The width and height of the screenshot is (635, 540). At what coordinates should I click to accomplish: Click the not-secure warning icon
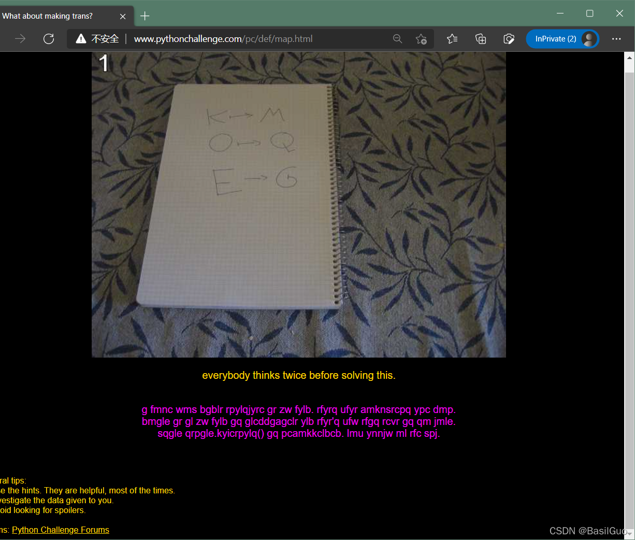pos(81,39)
